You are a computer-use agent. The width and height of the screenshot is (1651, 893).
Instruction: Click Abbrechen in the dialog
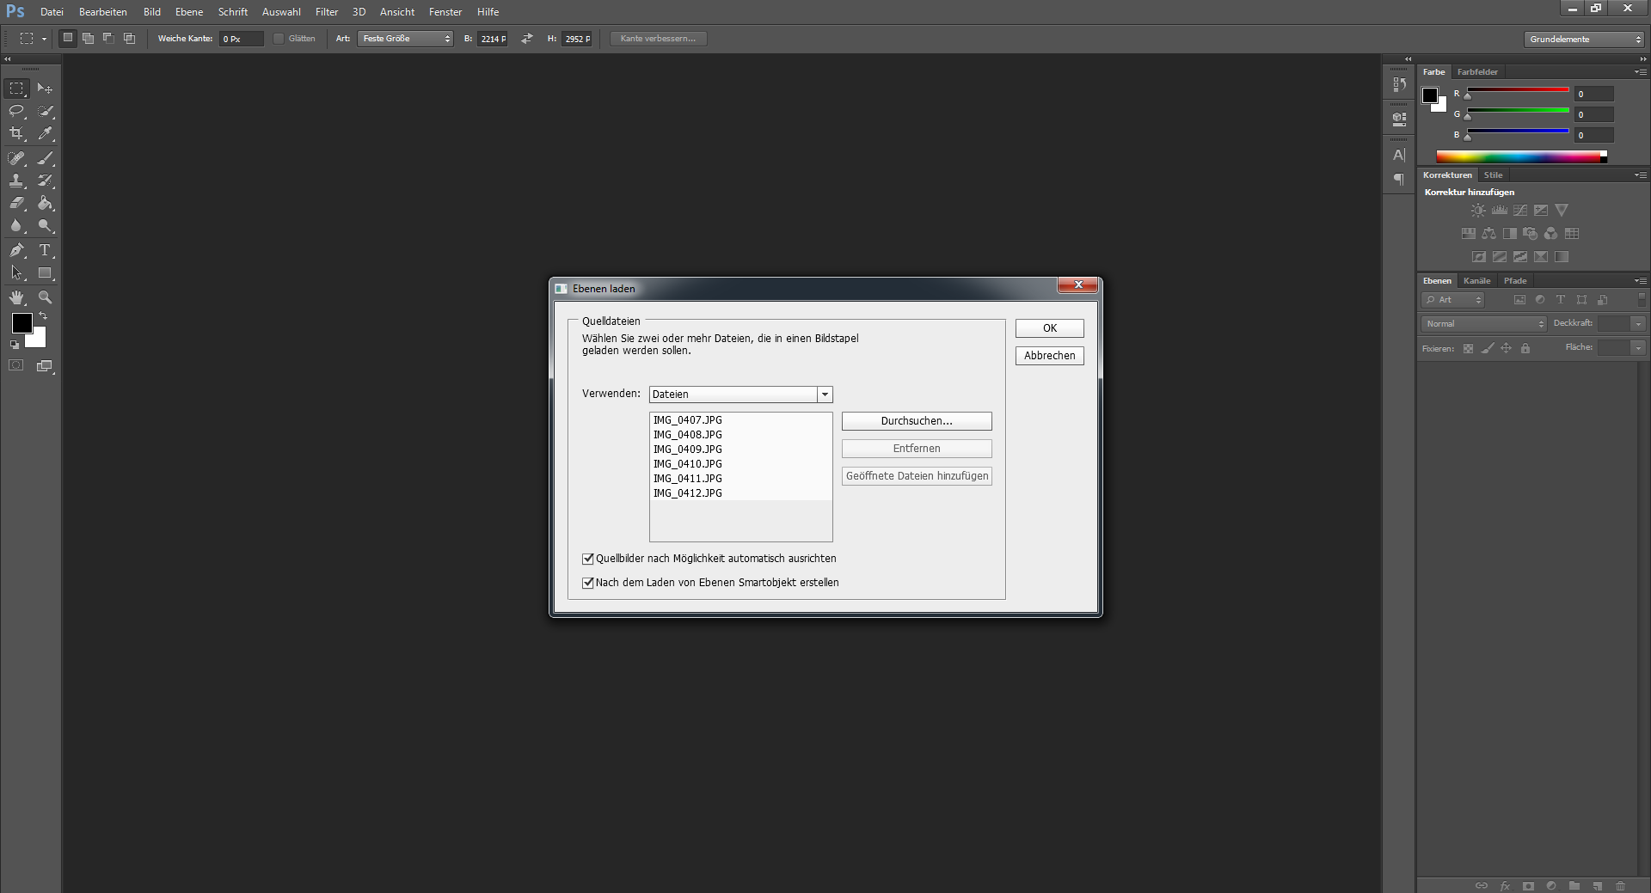(x=1049, y=356)
